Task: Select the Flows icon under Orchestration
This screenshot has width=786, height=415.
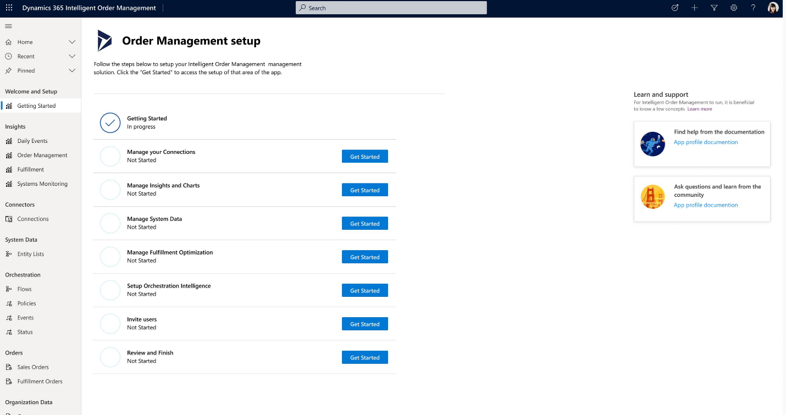Action: (8, 289)
